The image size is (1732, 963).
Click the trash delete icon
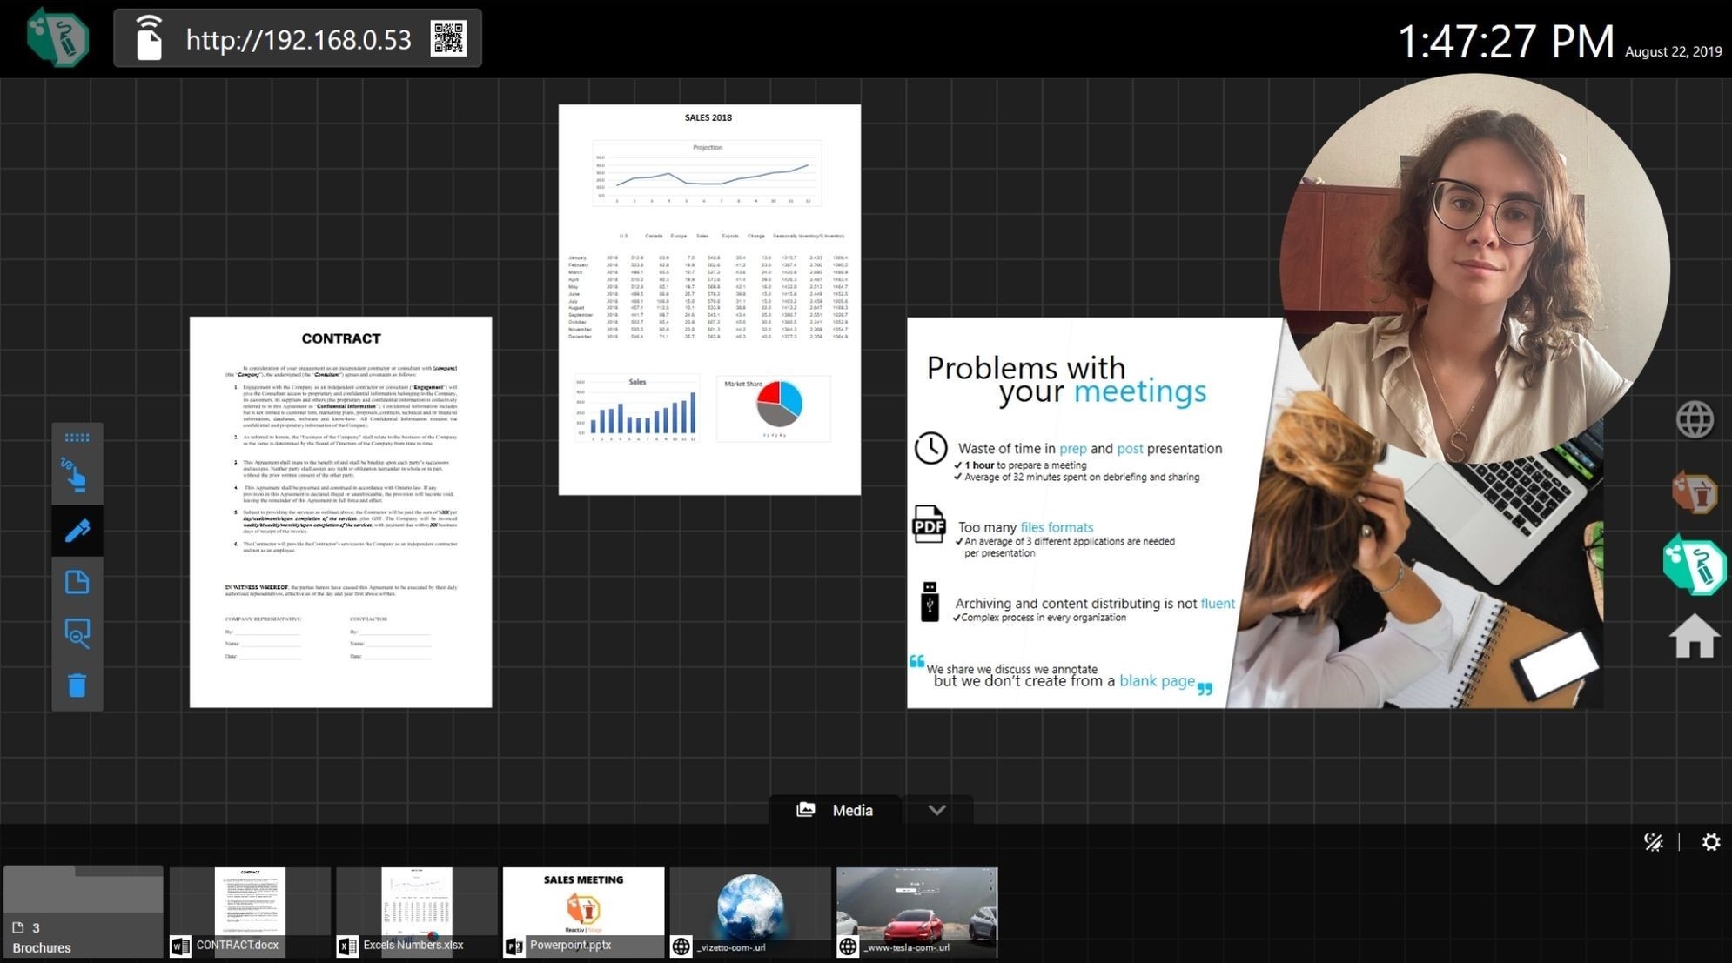pos(77,685)
